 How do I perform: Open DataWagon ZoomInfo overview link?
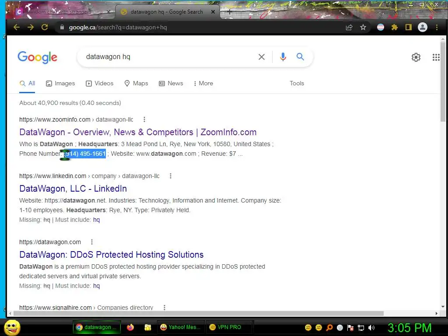(138, 132)
